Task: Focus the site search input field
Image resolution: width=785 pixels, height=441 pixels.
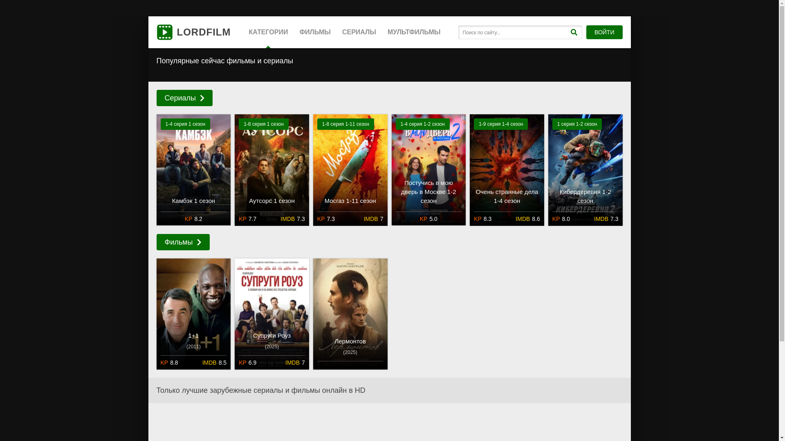Action: (513, 32)
